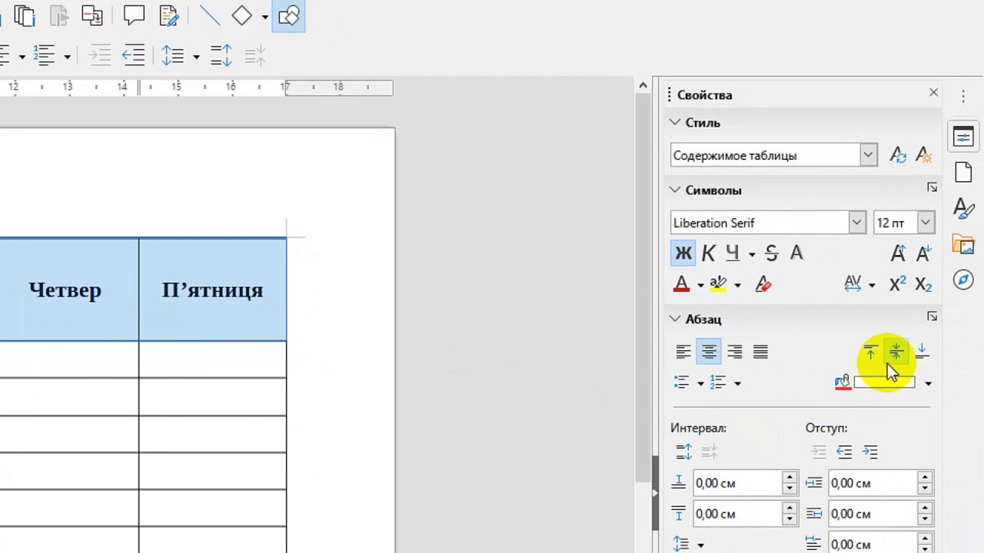Align cell content to bottom
Image resolution: width=984 pixels, height=553 pixels.
coord(922,352)
